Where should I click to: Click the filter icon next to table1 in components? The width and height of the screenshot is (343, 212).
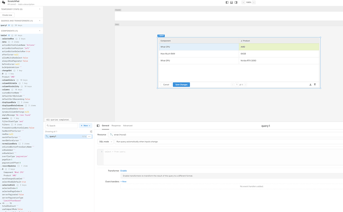click(9, 35)
